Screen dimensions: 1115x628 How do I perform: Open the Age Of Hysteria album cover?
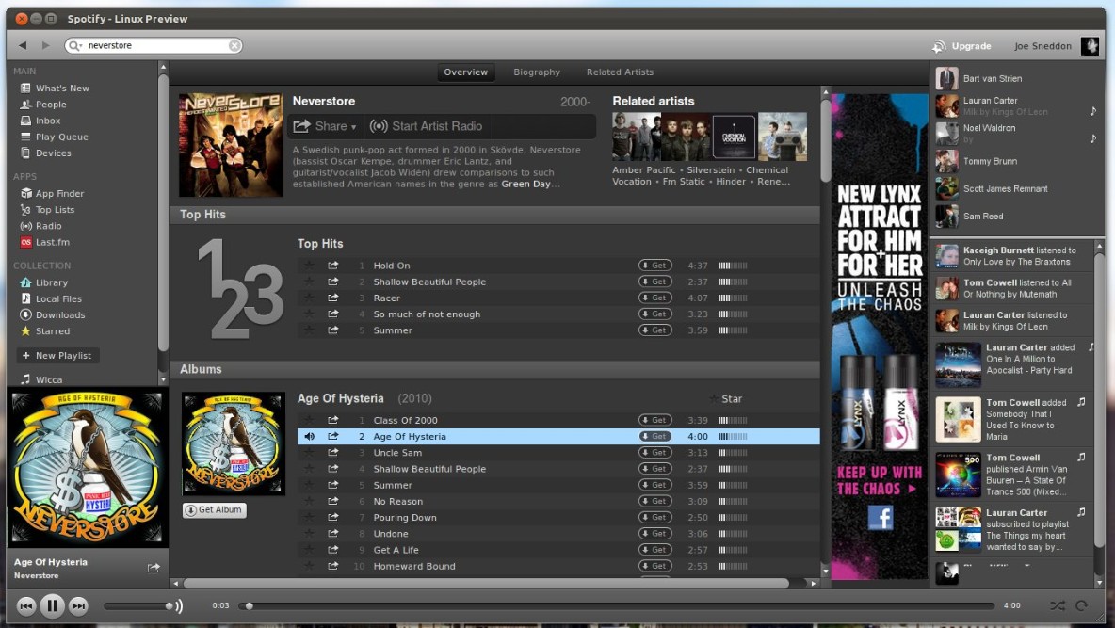click(234, 443)
